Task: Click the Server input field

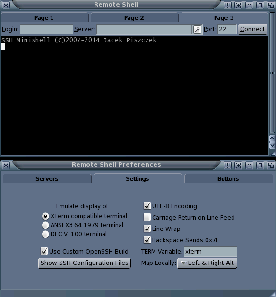Action: coord(144,29)
